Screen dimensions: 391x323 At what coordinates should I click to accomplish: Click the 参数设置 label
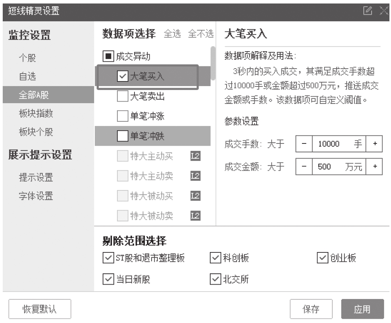(x=241, y=121)
